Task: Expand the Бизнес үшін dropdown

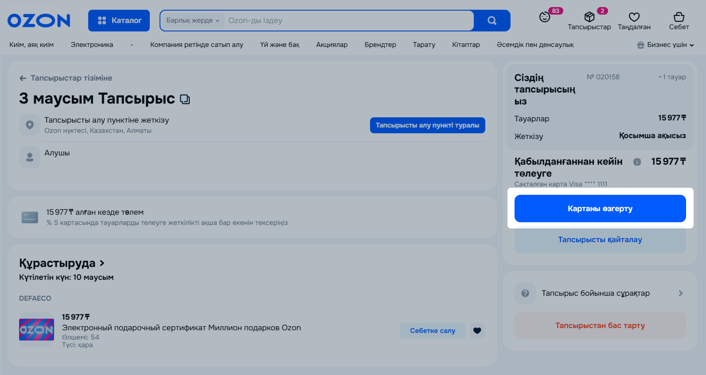Action: pos(665,45)
